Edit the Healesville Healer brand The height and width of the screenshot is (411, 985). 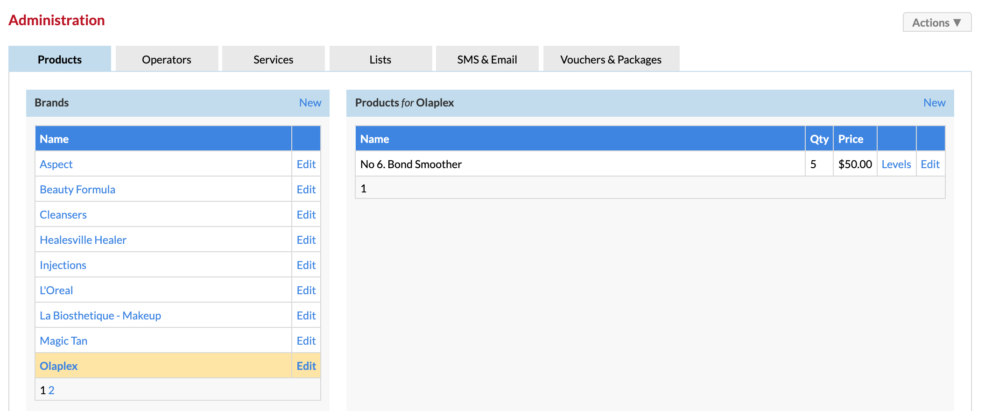pyautogui.click(x=306, y=240)
